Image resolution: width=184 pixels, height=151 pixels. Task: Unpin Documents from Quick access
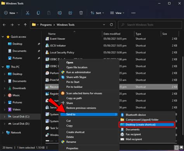[39, 51]
